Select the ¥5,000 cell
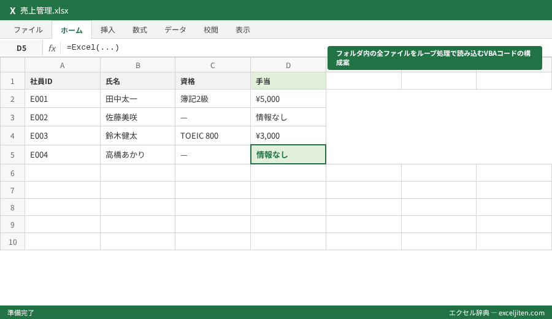Viewport: 552px width, 319px height. pyautogui.click(x=288, y=99)
